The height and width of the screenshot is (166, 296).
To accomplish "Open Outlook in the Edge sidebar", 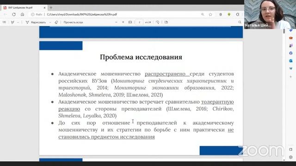I will coord(291,60).
